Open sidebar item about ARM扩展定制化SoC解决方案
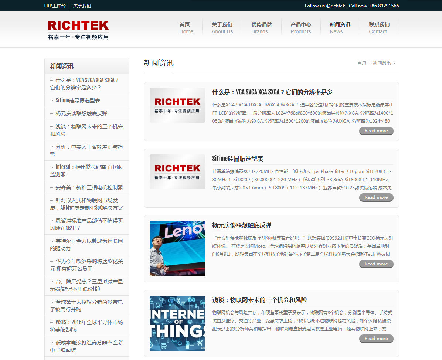Viewport: 442px width, 360px height. (87, 204)
